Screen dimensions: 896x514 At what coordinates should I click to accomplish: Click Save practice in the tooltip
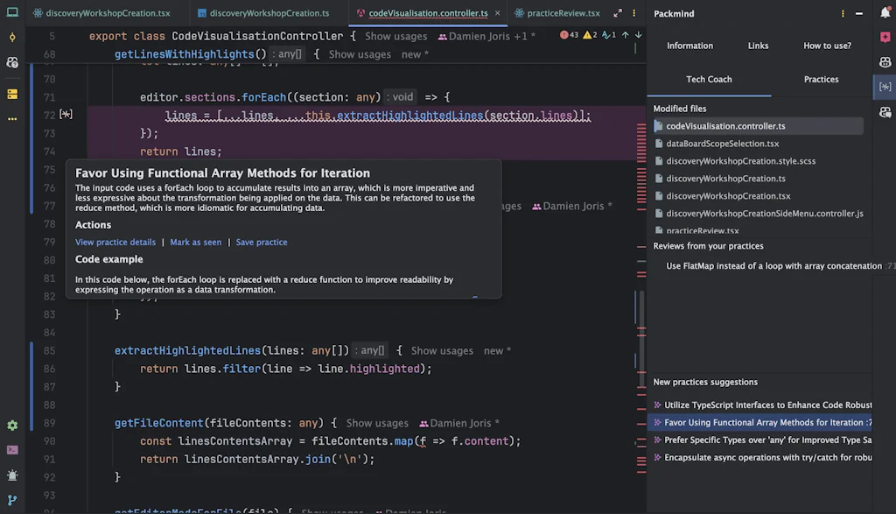262,242
